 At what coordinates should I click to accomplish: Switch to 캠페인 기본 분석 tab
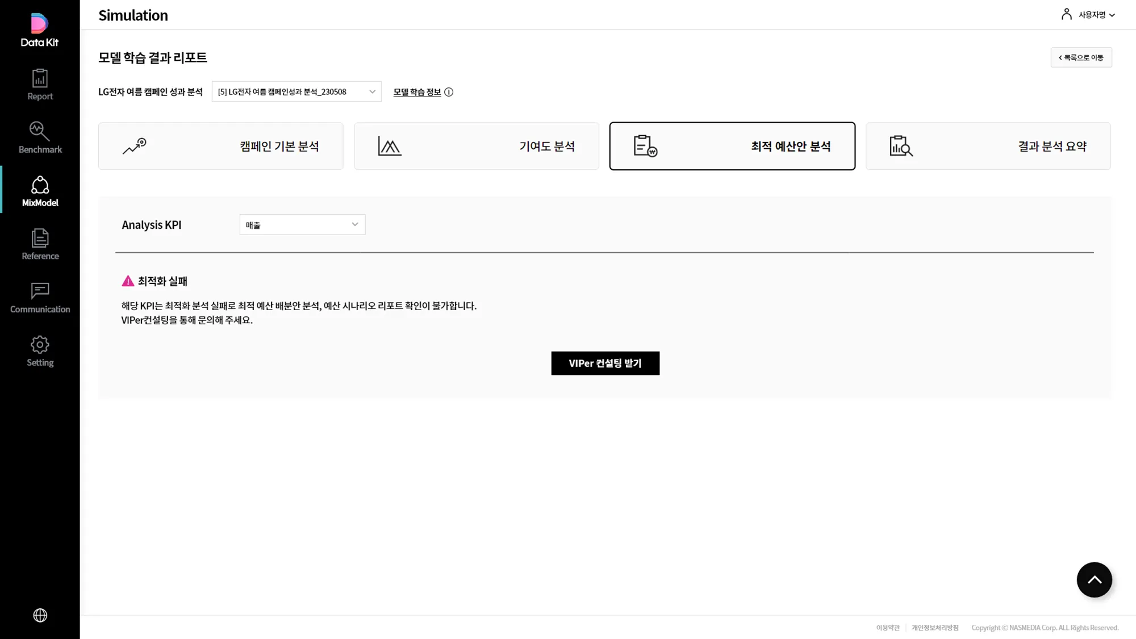coord(220,146)
